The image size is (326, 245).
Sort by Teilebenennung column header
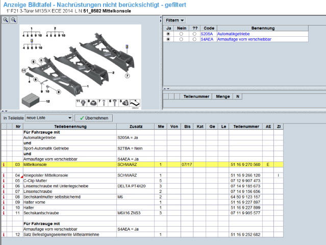pos(70,127)
